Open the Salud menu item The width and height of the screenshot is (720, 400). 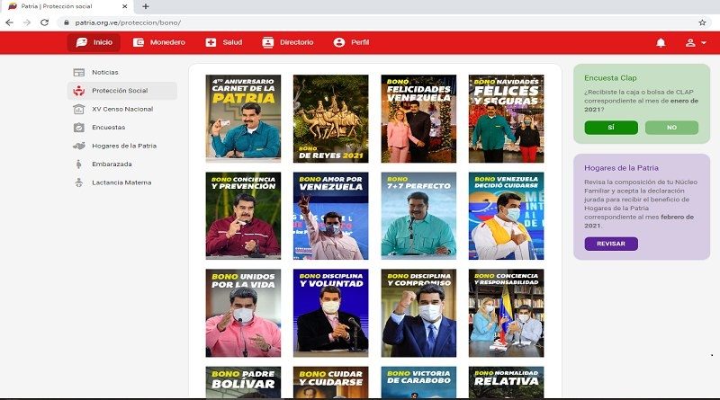point(223,42)
